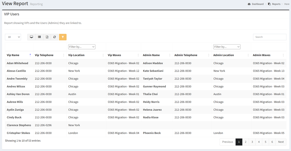
Task: Refresh the report using the sync icon
Action: 55,37
